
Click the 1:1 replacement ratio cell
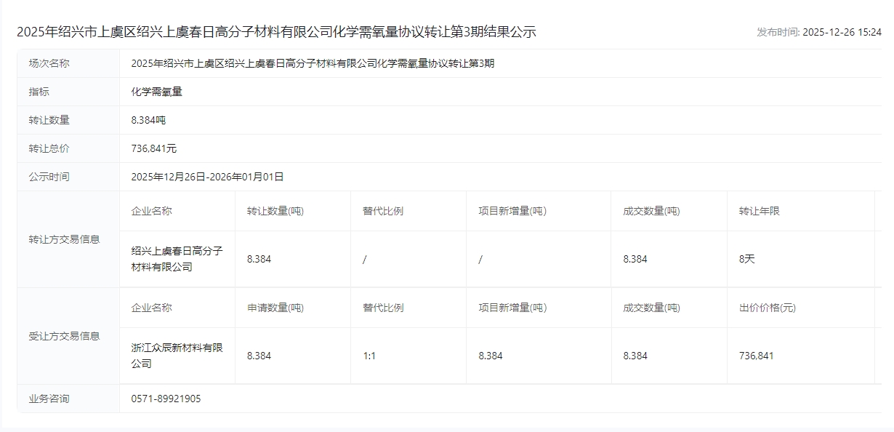point(369,356)
